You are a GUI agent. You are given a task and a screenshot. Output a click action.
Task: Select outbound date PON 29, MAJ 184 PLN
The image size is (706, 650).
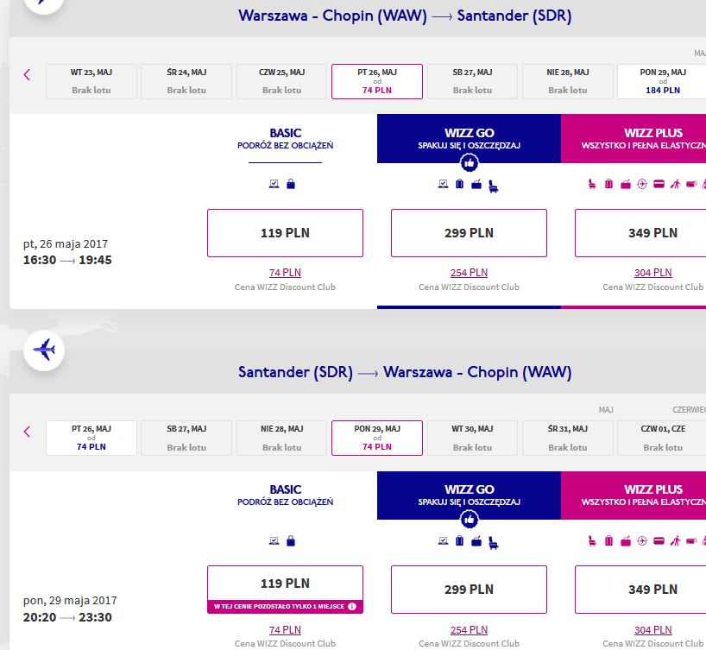pyautogui.click(x=662, y=81)
